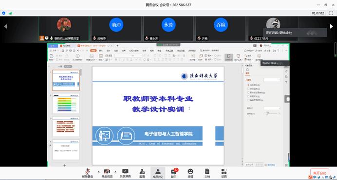Select the fourth fill radio option

(248, 96)
